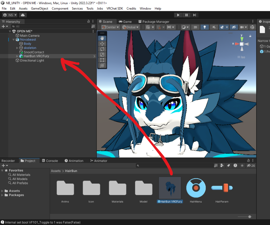Open the Recorder tab

tap(8, 160)
